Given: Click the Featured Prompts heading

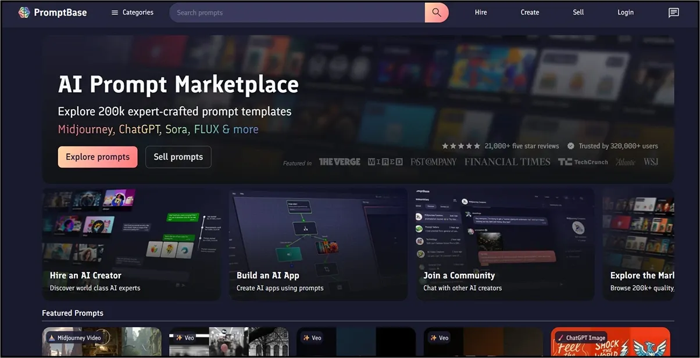Looking at the screenshot, I should pos(73,313).
